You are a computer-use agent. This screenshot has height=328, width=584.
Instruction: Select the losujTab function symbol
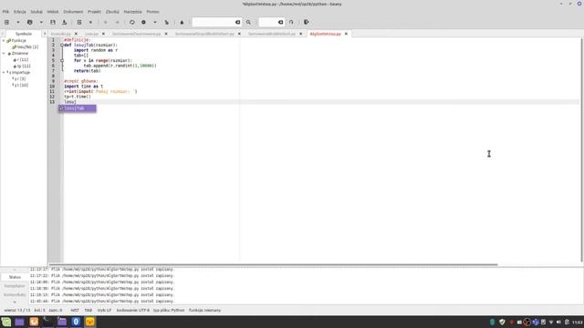coord(26,46)
